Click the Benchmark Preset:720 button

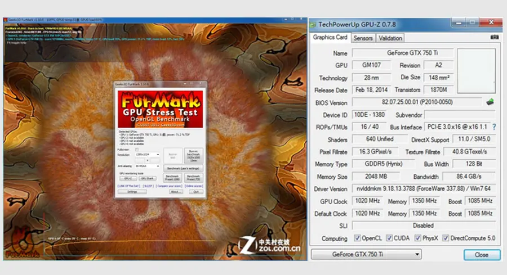click(x=193, y=178)
